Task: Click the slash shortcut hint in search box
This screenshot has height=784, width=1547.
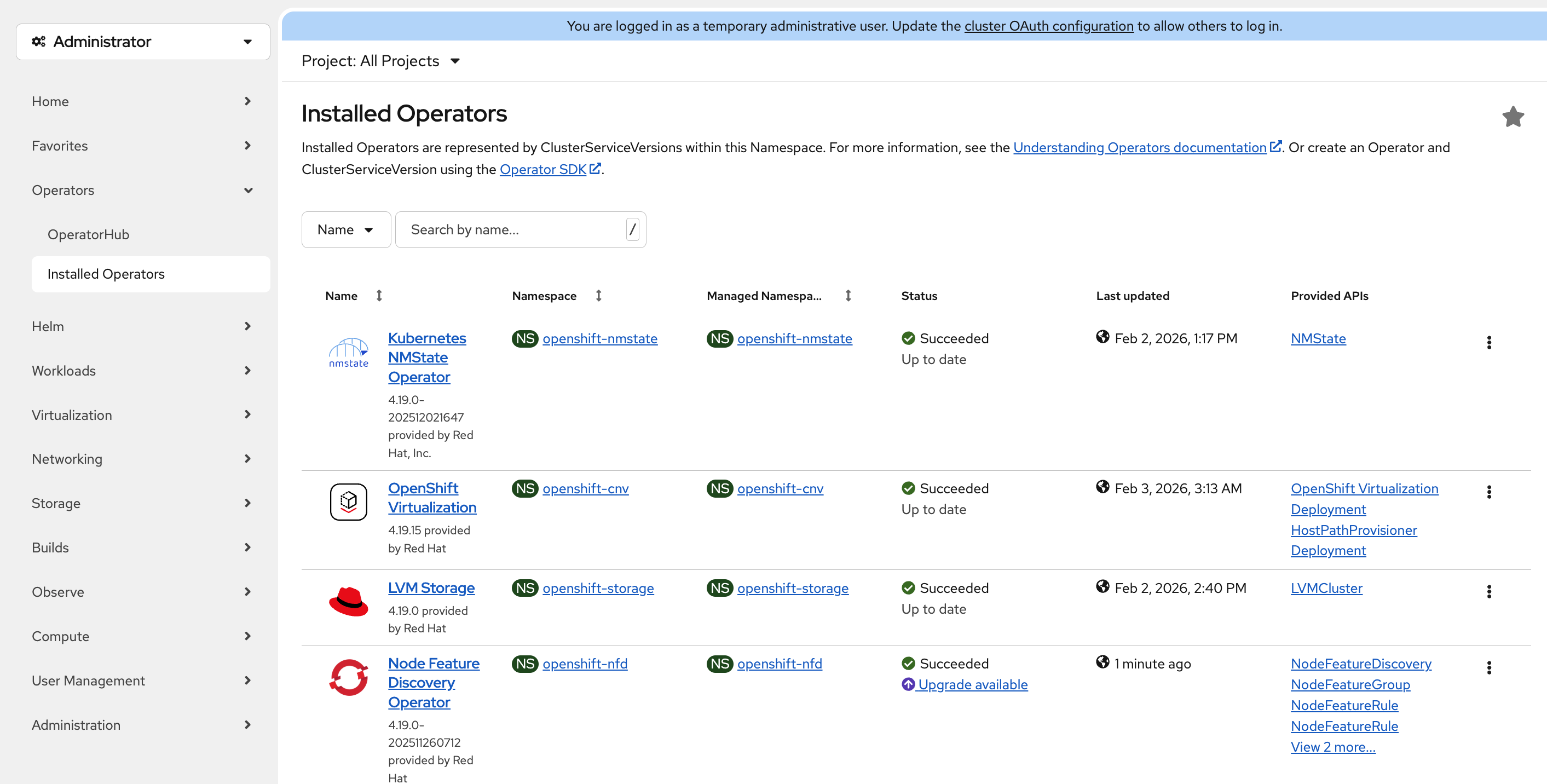Action: click(632, 229)
